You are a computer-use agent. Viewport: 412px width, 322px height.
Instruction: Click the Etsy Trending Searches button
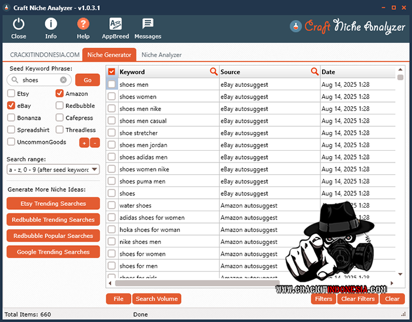coord(53,204)
